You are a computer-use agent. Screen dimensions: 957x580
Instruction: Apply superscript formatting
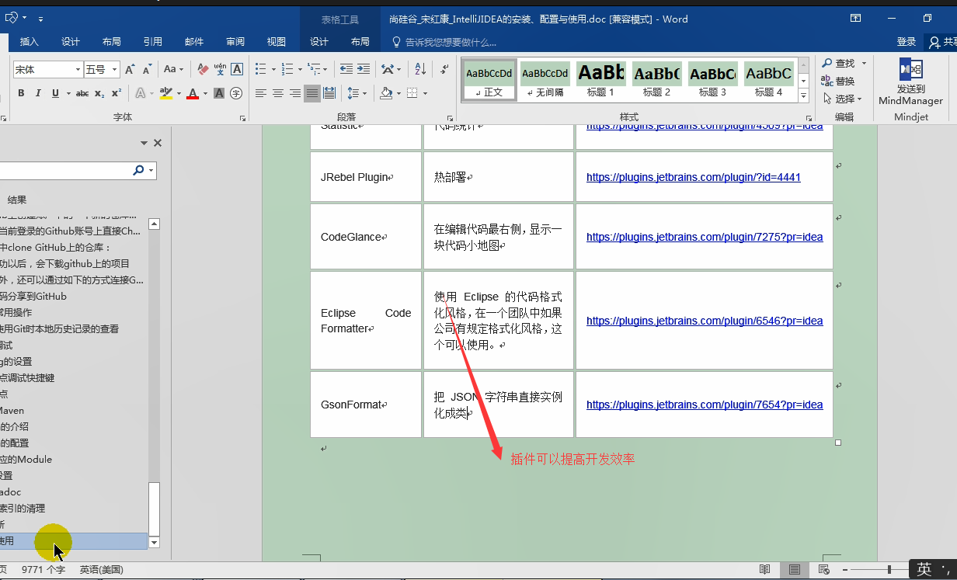pyautogui.click(x=117, y=93)
